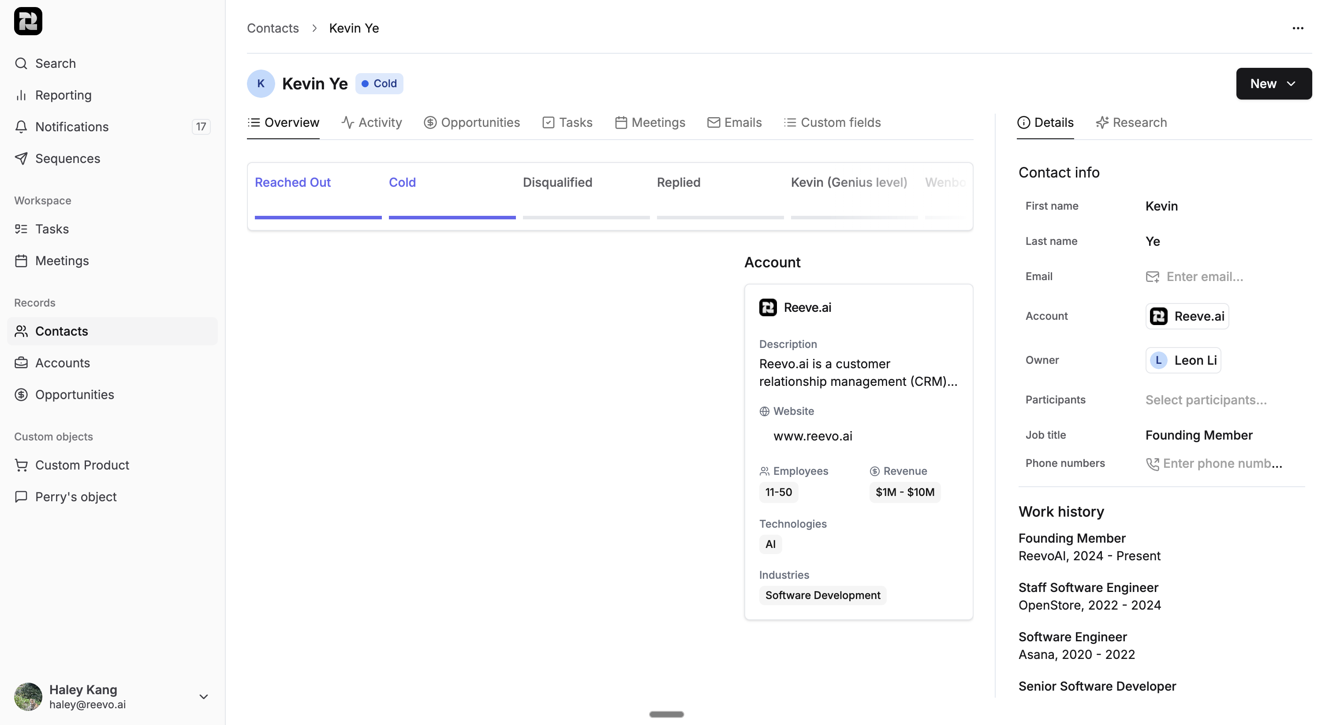Open the Cold status badge dropdown
This screenshot has width=1329, height=725.
pyautogui.click(x=379, y=84)
